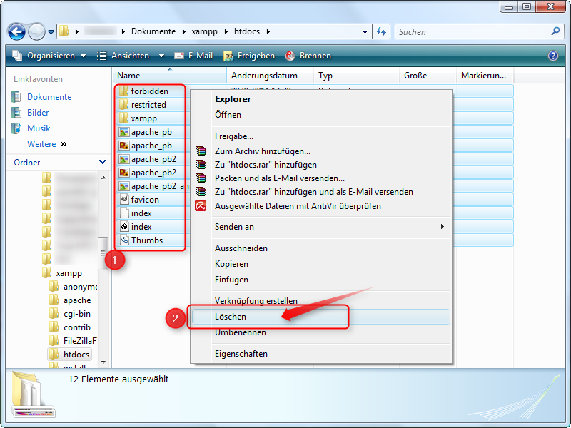Click the Ansichten toolbar button
Image resolution: width=571 pixels, height=428 pixels.
point(123,56)
